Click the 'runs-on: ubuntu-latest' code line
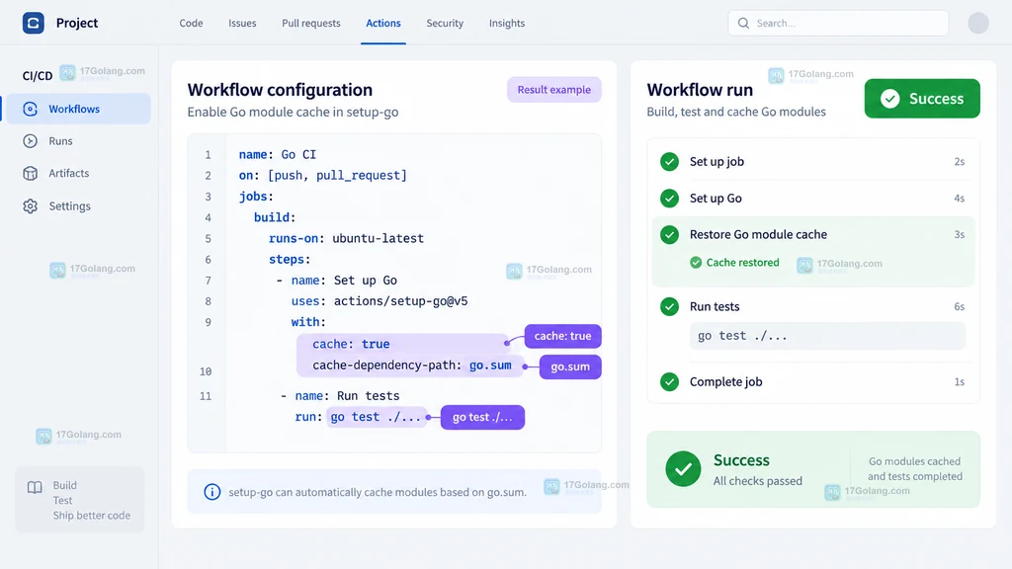 [x=346, y=239]
